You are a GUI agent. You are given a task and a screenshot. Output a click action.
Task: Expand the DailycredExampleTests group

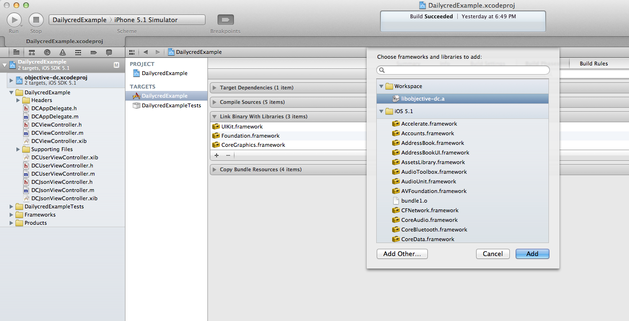(x=12, y=206)
